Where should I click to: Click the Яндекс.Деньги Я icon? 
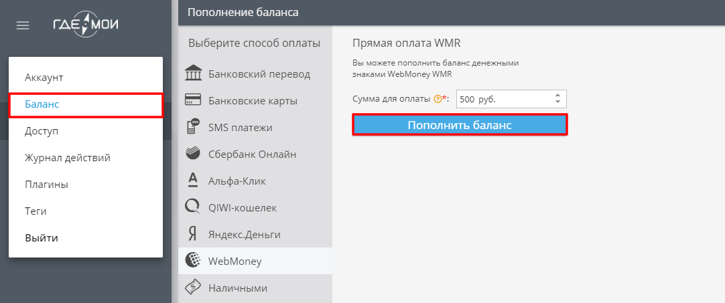pos(193,234)
